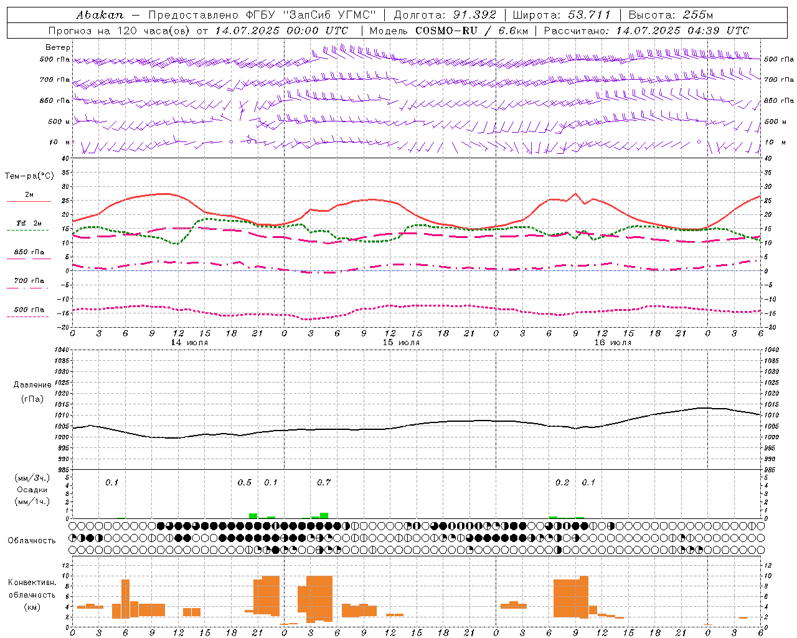Click the "Ветер" wind panel label
This screenshot has height=638, width=797.
point(58,47)
